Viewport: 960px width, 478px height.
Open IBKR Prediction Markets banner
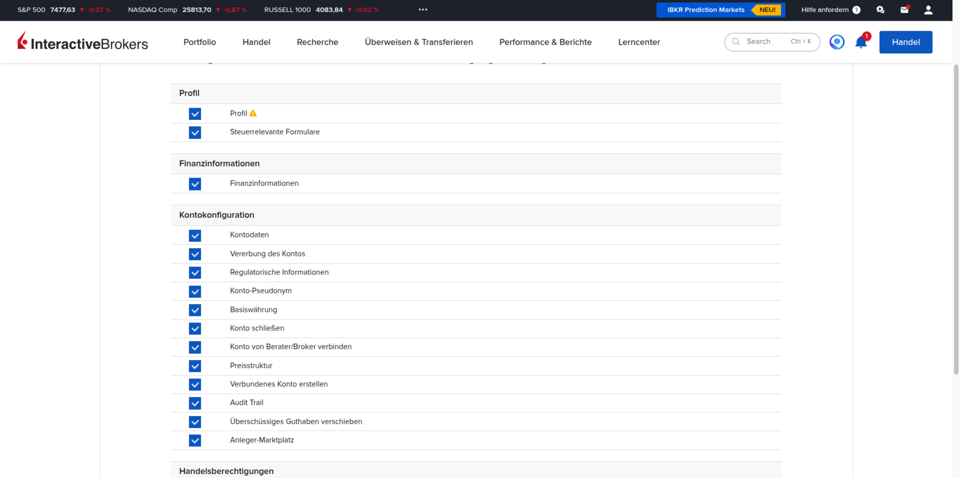(x=720, y=10)
